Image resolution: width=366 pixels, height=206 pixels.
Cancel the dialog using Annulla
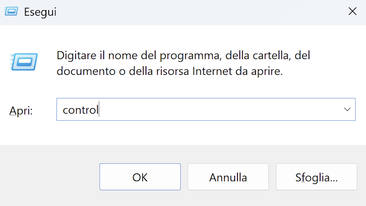[228, 177]
